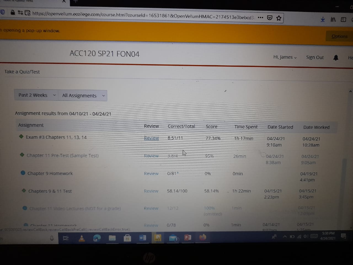Click the popup blocker Options button
The image size is (353, 265).
[339, 36]
